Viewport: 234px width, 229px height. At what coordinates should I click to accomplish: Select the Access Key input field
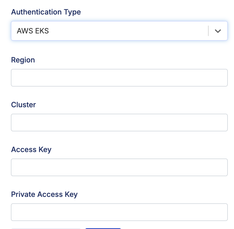point(119,167)
